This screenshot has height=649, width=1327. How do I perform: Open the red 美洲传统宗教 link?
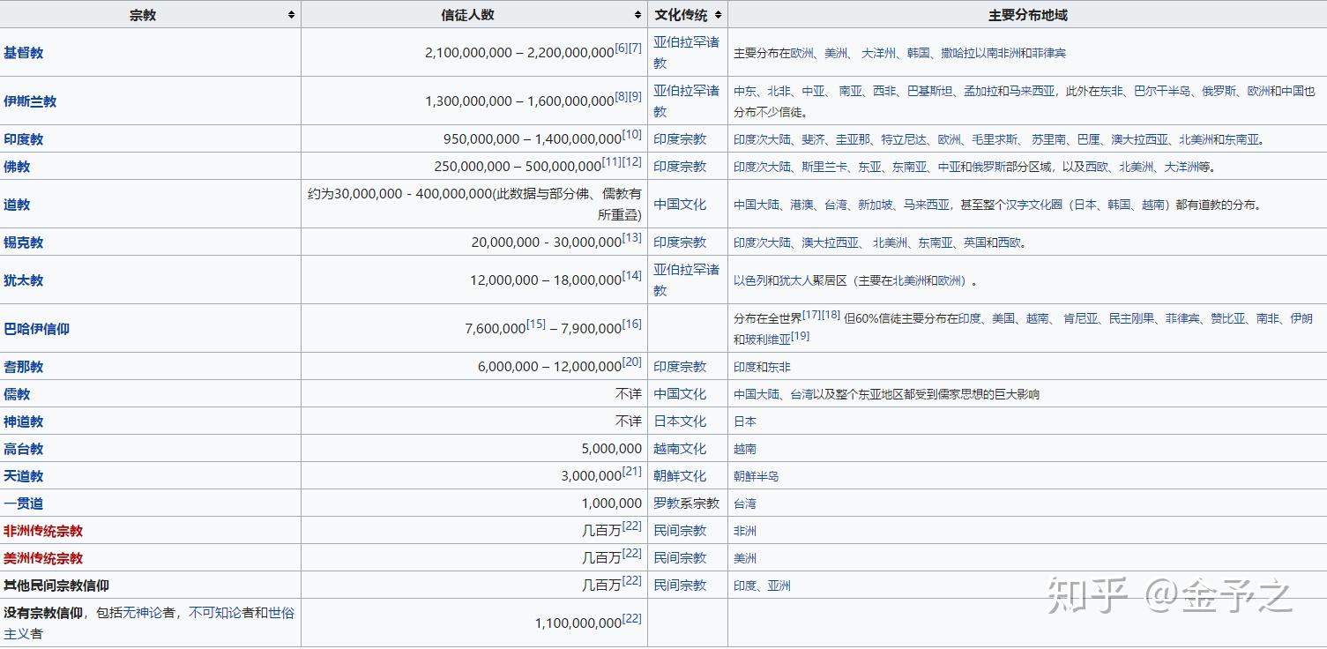[43, 558]
